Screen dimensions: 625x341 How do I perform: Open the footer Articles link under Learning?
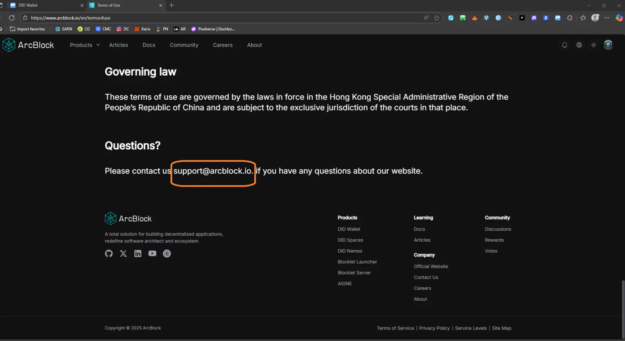coord(422,240)
